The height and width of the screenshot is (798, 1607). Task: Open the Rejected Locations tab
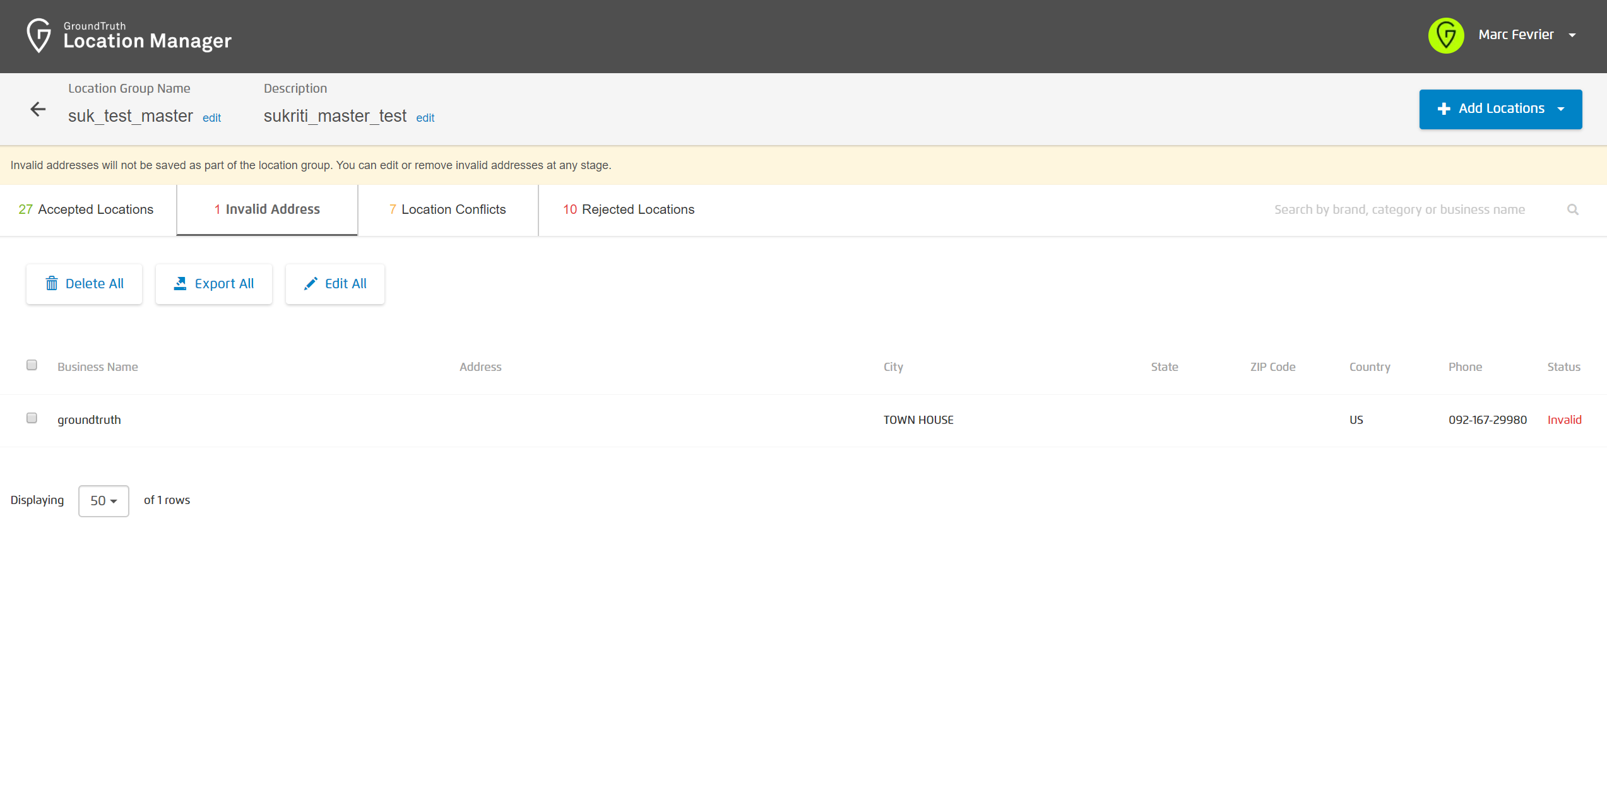[629, 209]
